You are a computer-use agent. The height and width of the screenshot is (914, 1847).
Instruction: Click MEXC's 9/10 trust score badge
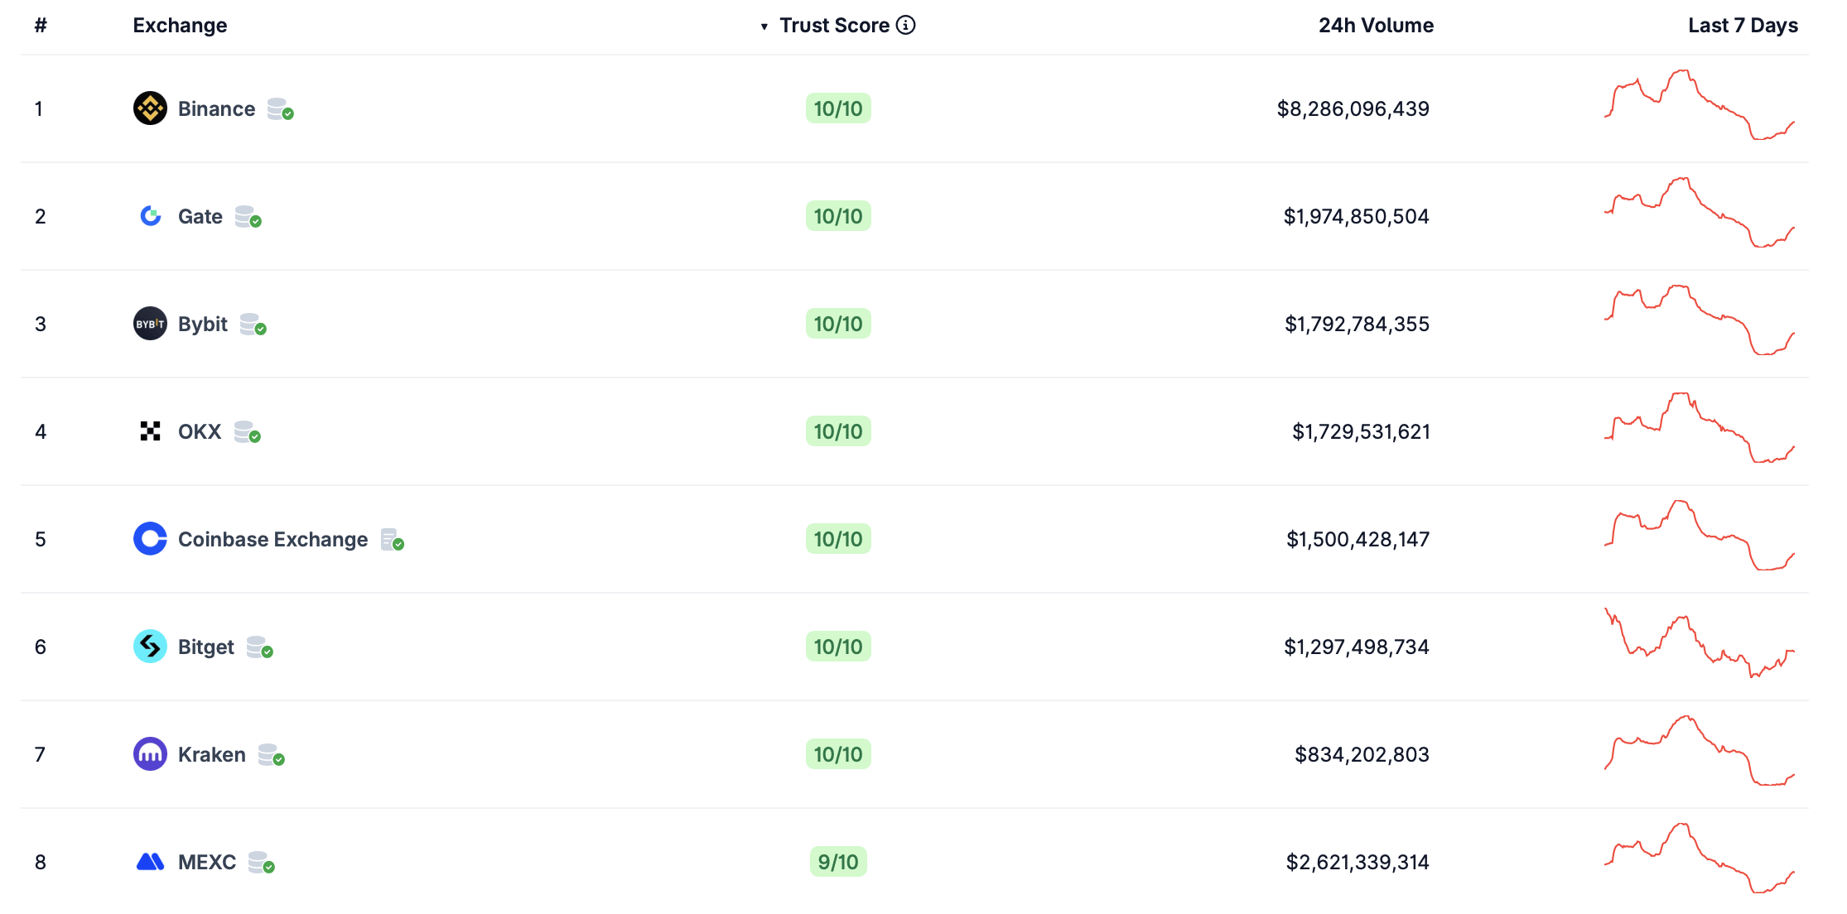(x=838, y=862)
